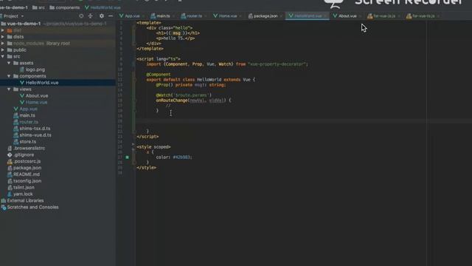Close the main.ts editor tab
The image size is (472, 266).
pyautogui.click(x=173, y=16)
